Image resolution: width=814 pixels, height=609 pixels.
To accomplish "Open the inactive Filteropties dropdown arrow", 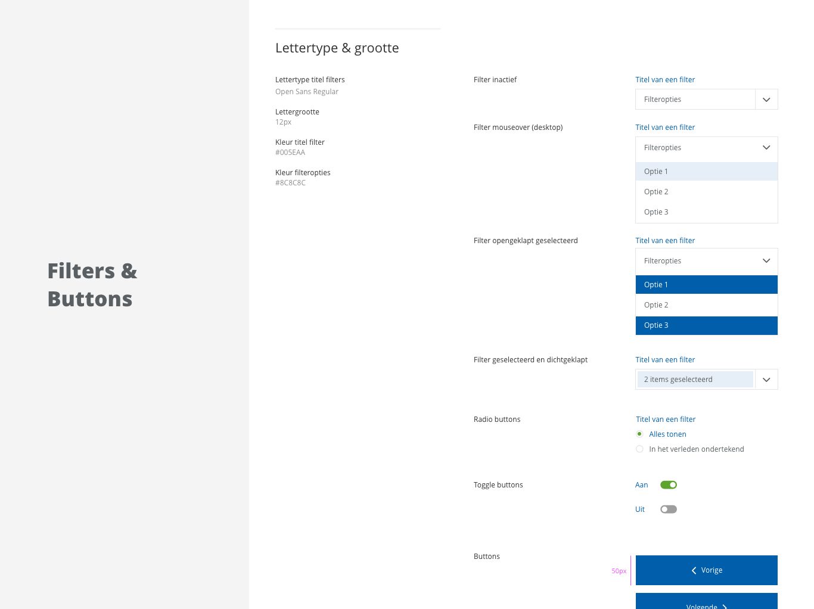I will tap(766, 100).
